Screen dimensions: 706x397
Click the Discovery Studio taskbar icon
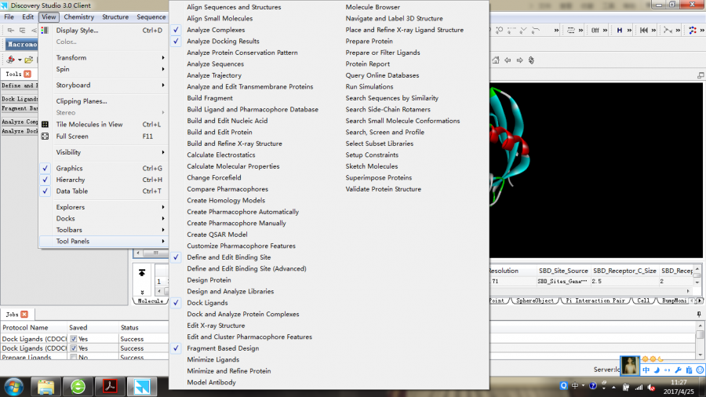pos(142,387)
